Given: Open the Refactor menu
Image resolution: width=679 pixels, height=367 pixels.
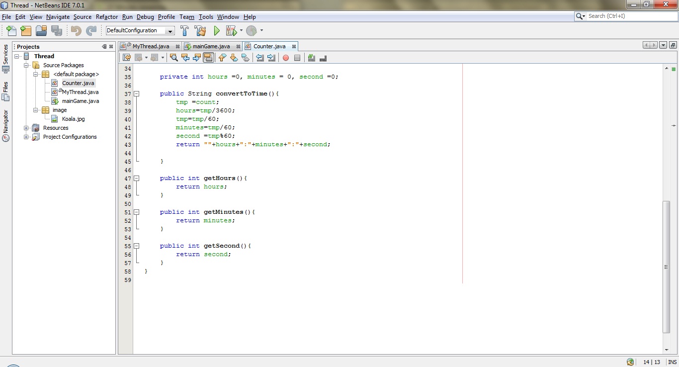Looking at the screenshot, I should coord(107,17).
